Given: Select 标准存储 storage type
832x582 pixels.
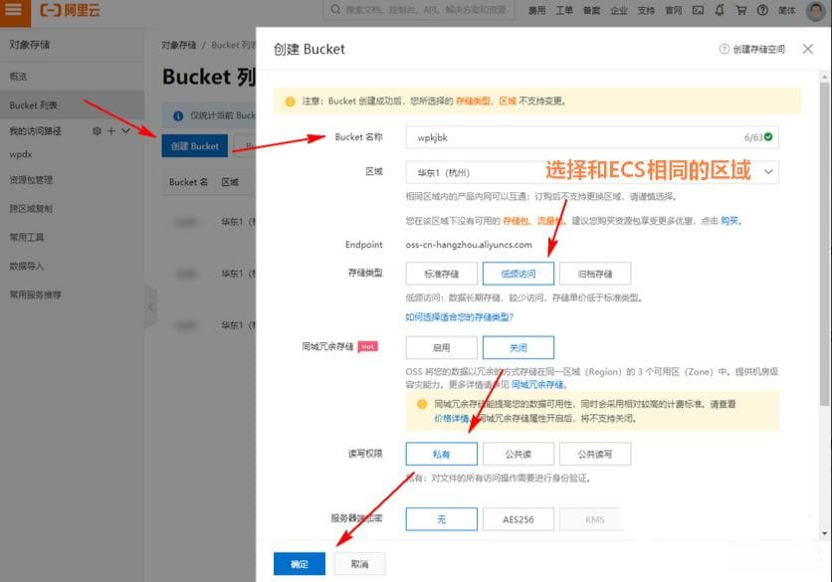Looking at the screenshot, I should [442, 274].
